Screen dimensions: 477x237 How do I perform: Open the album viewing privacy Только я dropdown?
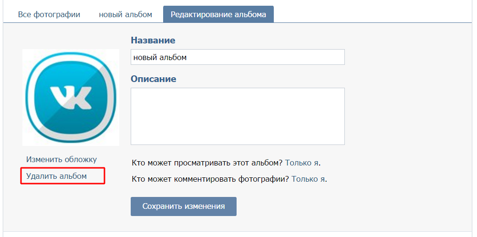coord(301,163)
